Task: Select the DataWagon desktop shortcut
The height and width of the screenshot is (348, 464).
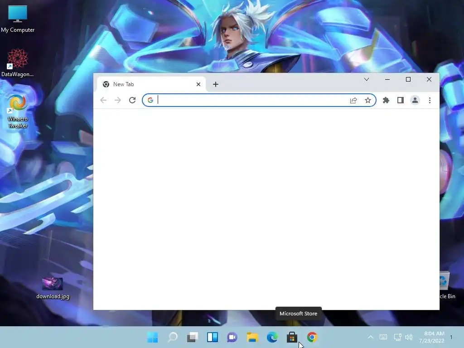Action: (18, 63)
